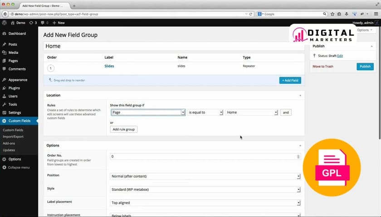Click the blue Publish button
Viewport: 381px width, 217px height.
365,66
